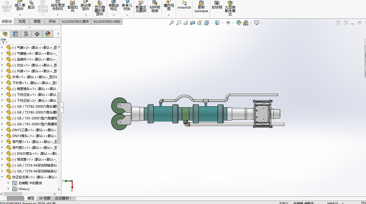Image resolution: width=366 pixels, height=204 pixels.
Task: Open Reference Geometry (参考几何体)
Action: point(127,6)
